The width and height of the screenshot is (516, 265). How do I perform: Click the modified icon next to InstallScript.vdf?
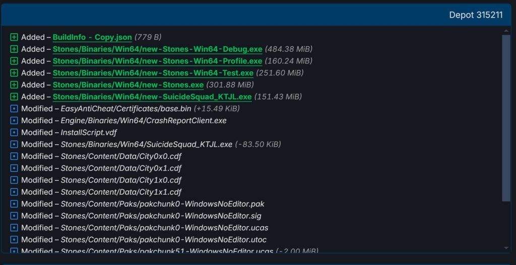14,132
